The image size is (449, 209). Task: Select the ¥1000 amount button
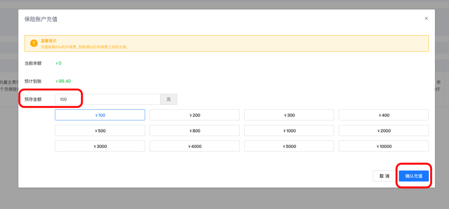click(x=289, y=131)
